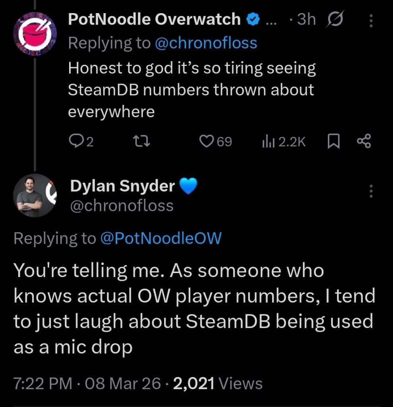Tap the @chronofloss handle under Dylan Snyder
Image resolution: width=393 pixels, height=407 pixels.
pos(122,206)
